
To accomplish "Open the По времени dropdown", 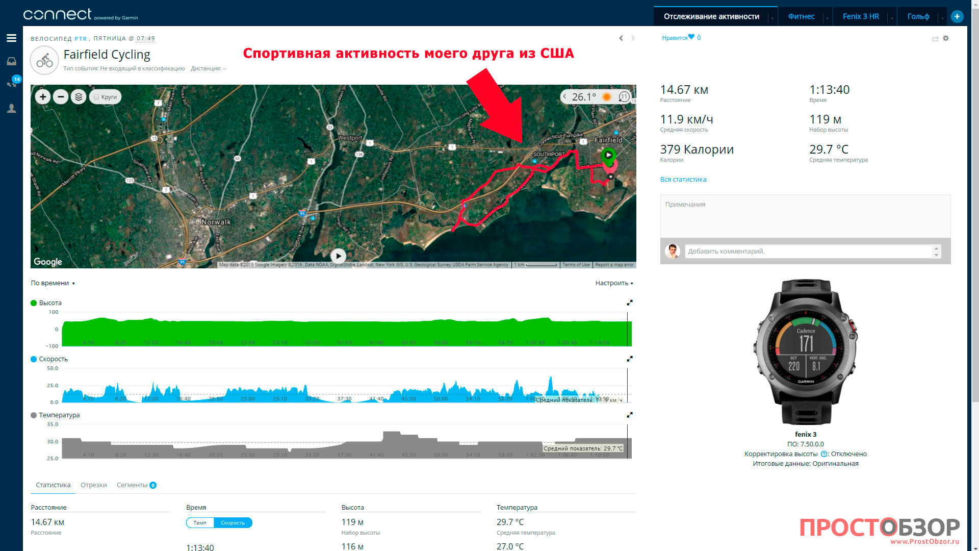I will (53, 283).
